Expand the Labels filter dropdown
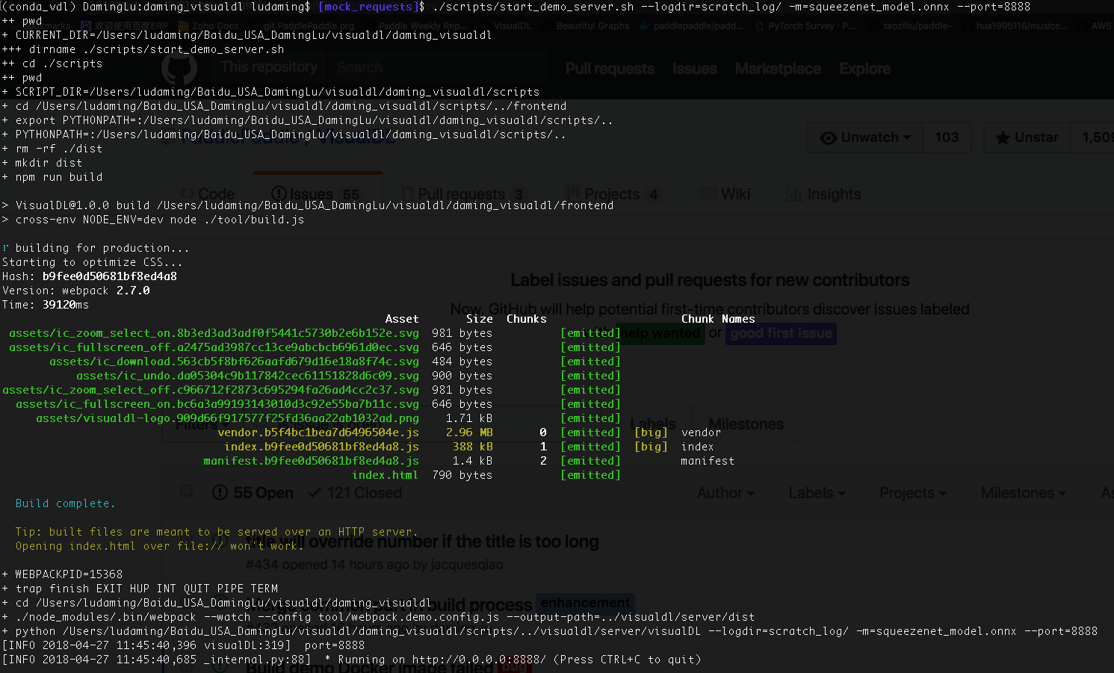 pyautogui.click(x=817, y=493)
